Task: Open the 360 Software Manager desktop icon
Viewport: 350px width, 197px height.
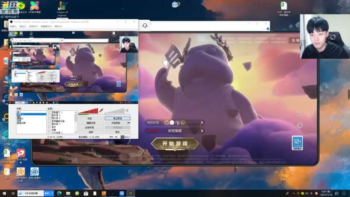Action: [35, 7]
